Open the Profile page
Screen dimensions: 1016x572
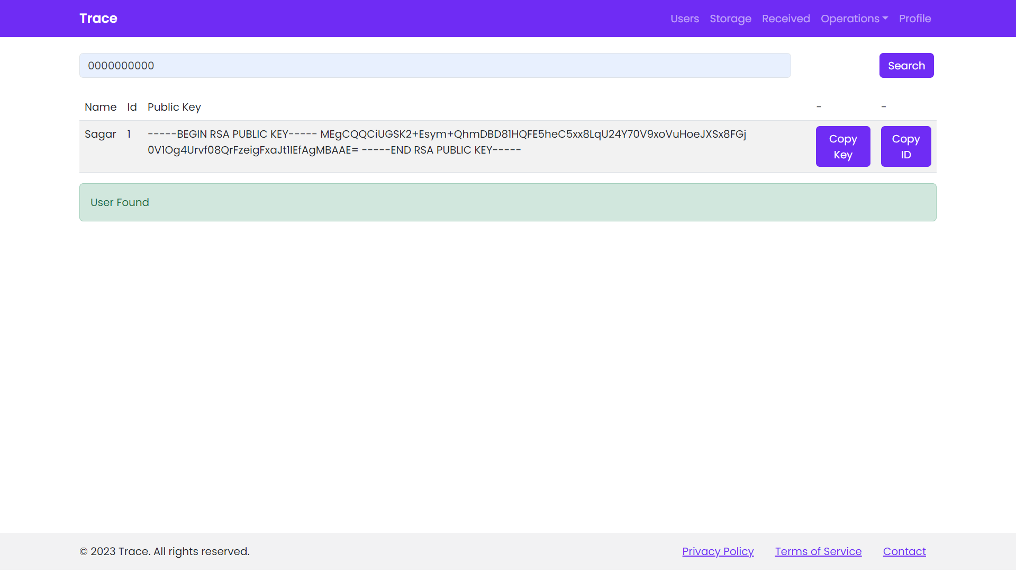914,19
